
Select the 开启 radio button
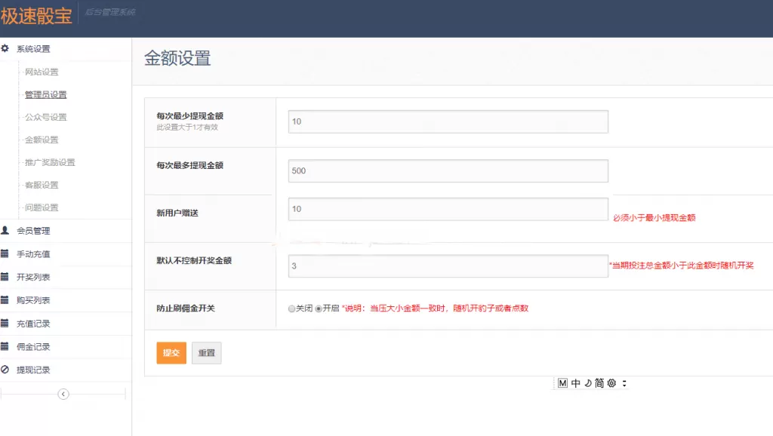[x=319, y=309]
